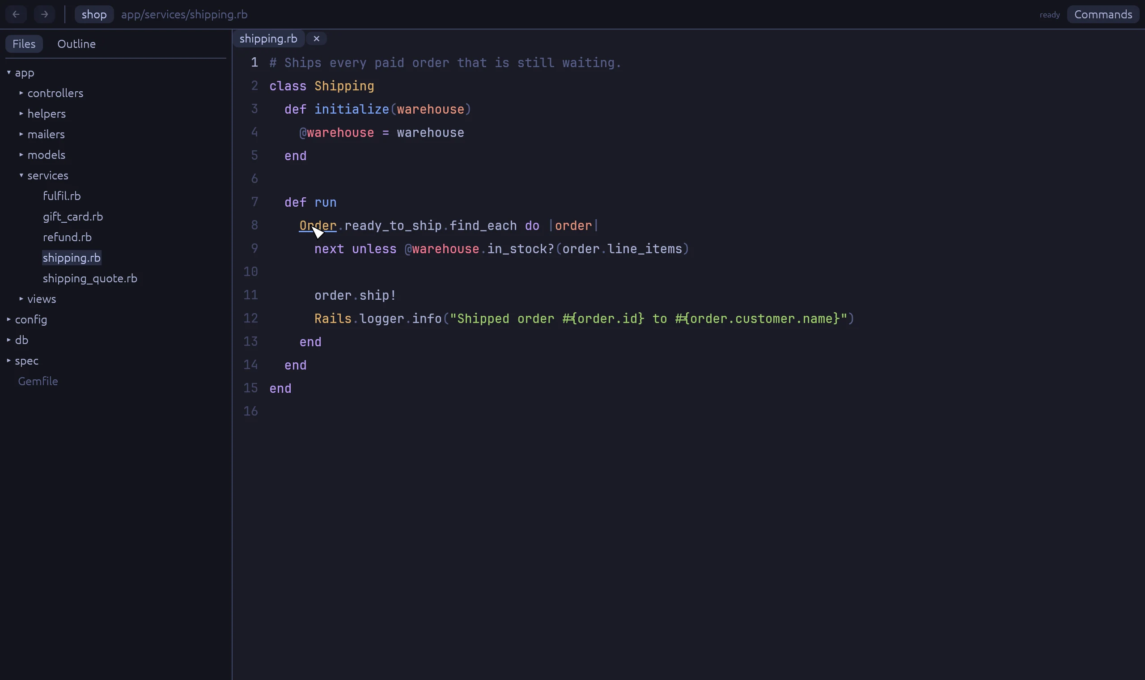The image size is (1145, 680).
Task: Open the Gemfile in the file tree
Action: pyautogui.click(x=38, y=381)
